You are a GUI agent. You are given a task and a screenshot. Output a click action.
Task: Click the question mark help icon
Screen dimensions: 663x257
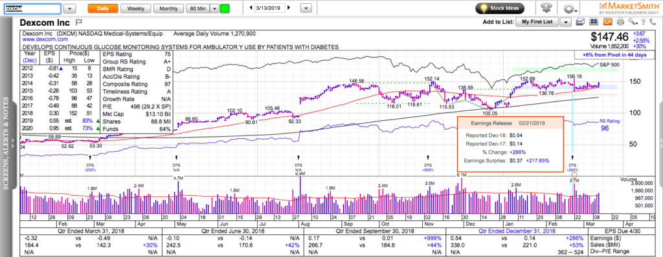click(x=643, y=22)
